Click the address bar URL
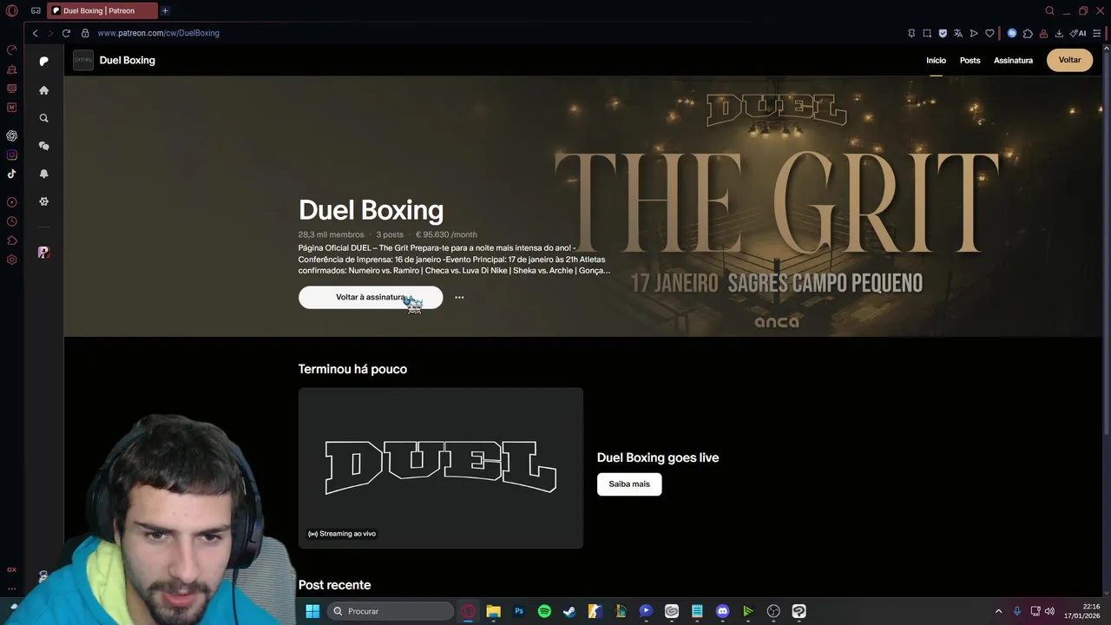 pos(158,33)
